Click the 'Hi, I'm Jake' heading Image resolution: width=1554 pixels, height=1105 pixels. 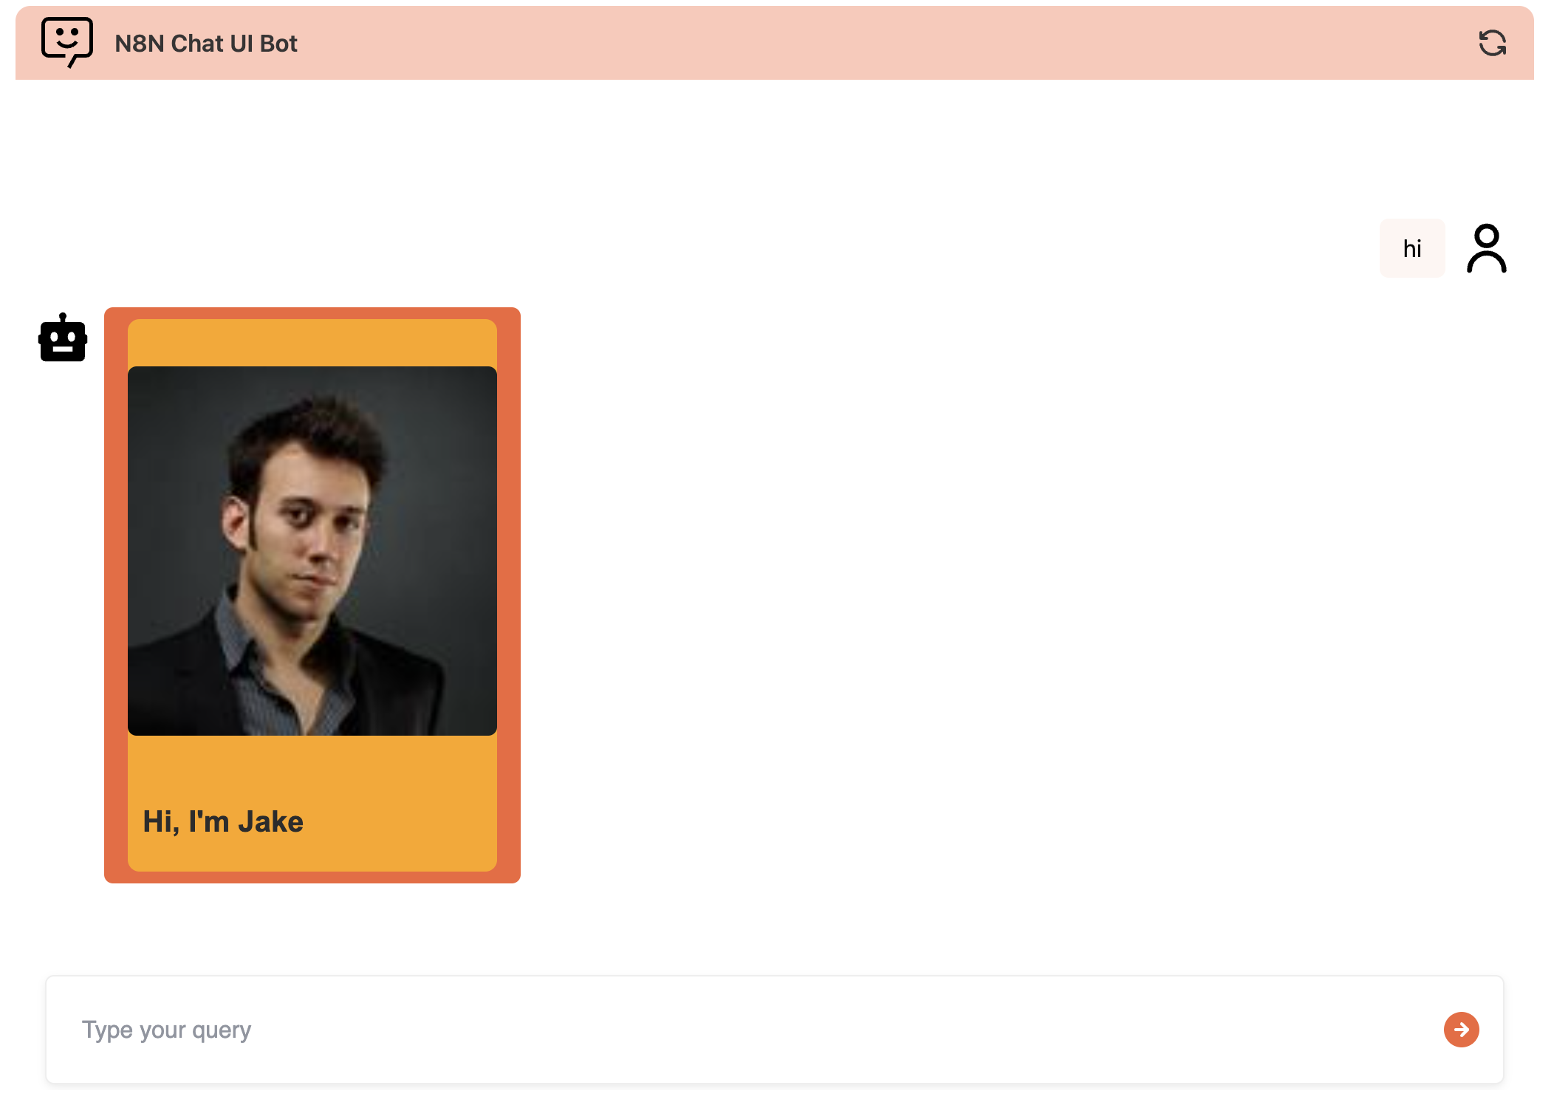pos(223,821)
